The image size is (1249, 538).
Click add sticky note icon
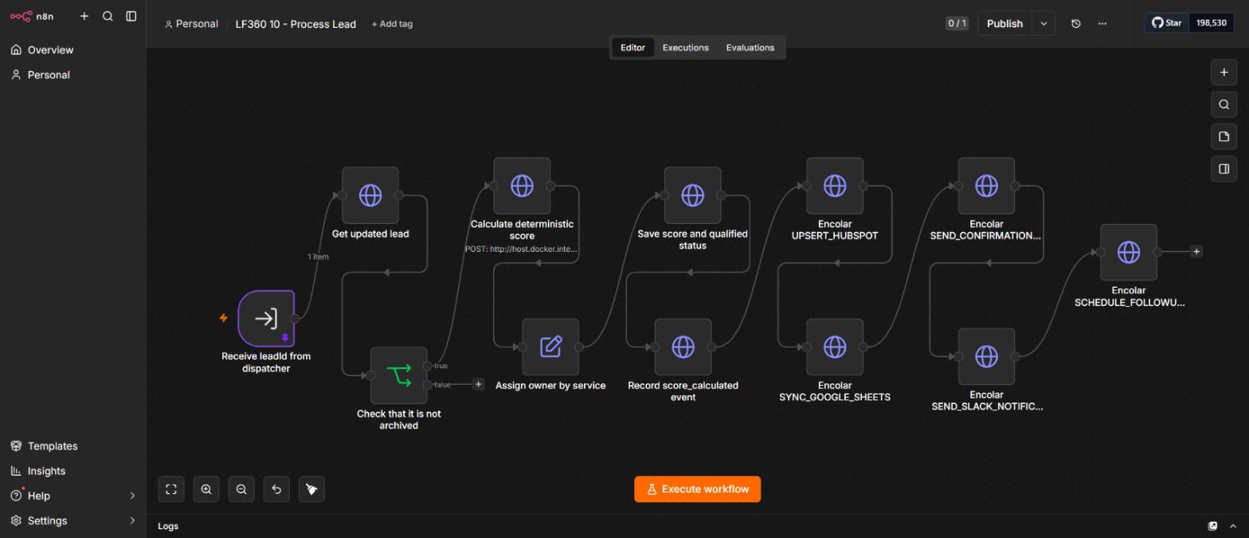coord(1224,136)
